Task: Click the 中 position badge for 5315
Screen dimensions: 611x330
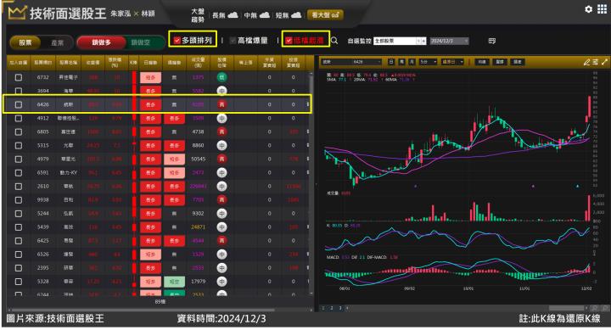Action: coord(221,145)
